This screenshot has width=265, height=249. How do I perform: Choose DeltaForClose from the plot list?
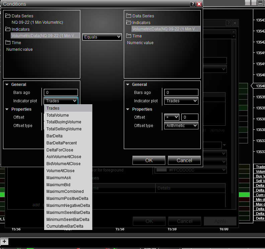tap(68, 150)
